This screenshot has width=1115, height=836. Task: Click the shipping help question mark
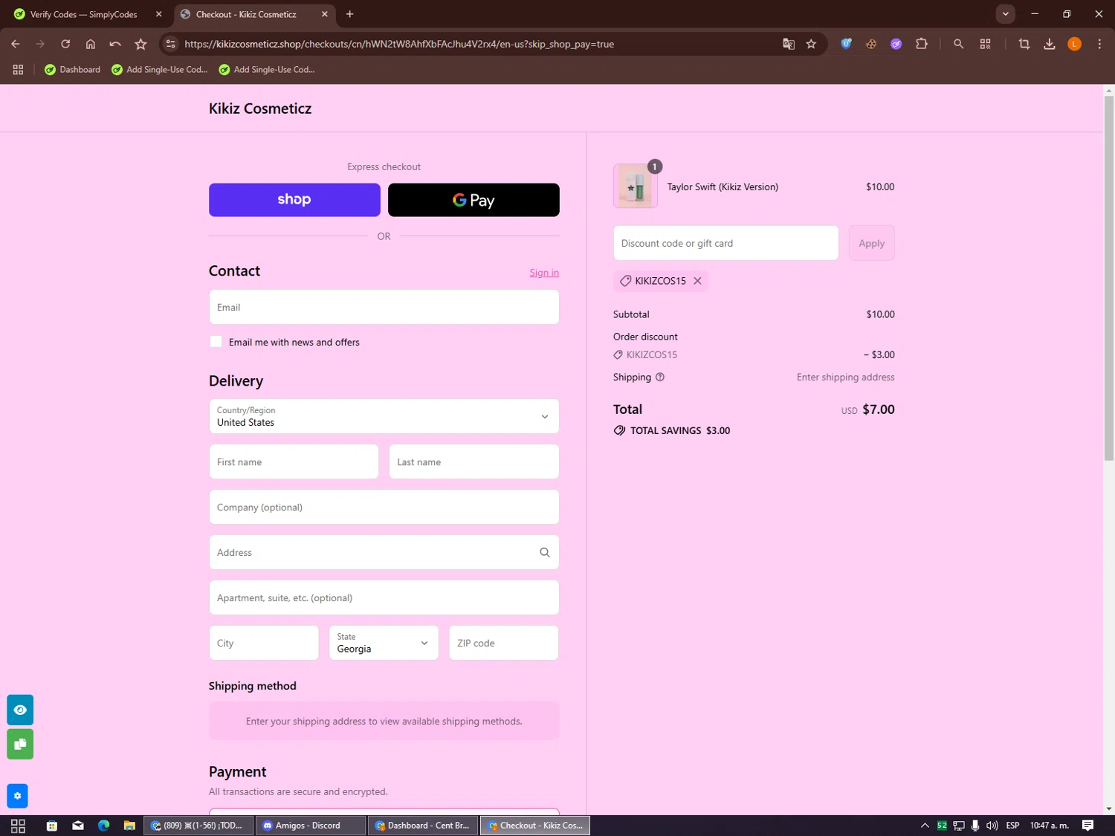[x=660, y=378]
